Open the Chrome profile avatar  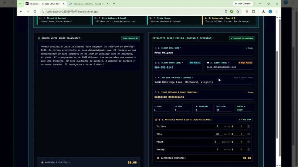270,11
